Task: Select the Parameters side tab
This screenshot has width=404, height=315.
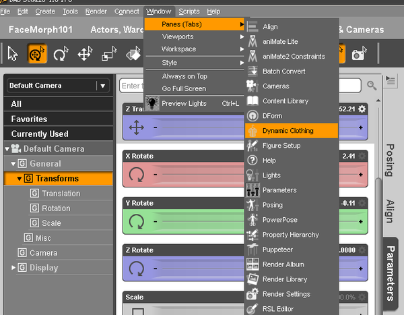Action: pyautogui.click(x=391, y=273)
